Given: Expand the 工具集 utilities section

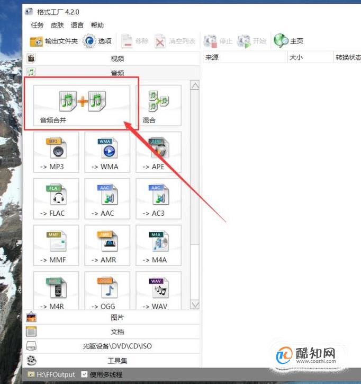Looking at the screenshot, I should coord(112,360).
